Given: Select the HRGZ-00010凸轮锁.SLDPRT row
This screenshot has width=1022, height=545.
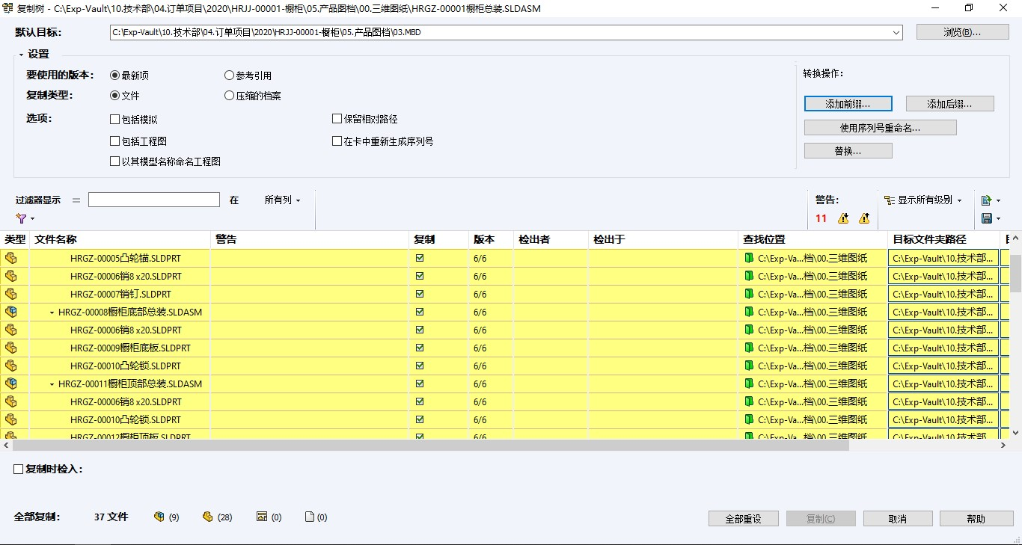Looking at the screenshot, I should 120,366.
